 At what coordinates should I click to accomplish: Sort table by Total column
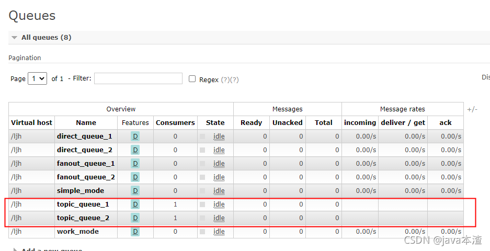pos(323,122)
